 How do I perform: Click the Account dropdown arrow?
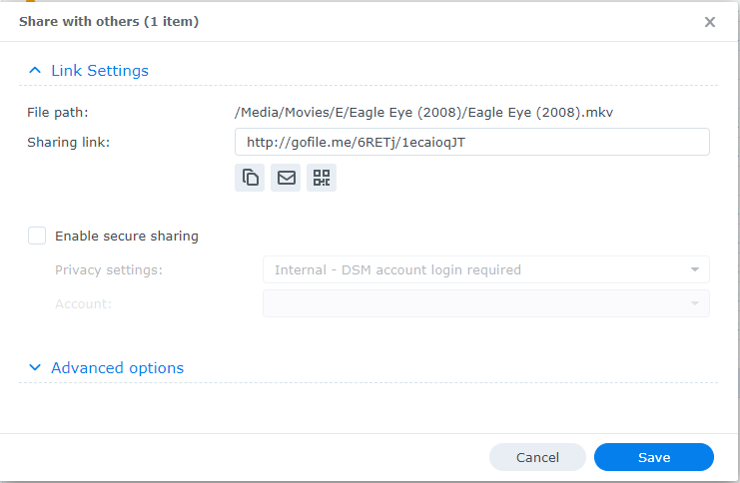(694, 303)
